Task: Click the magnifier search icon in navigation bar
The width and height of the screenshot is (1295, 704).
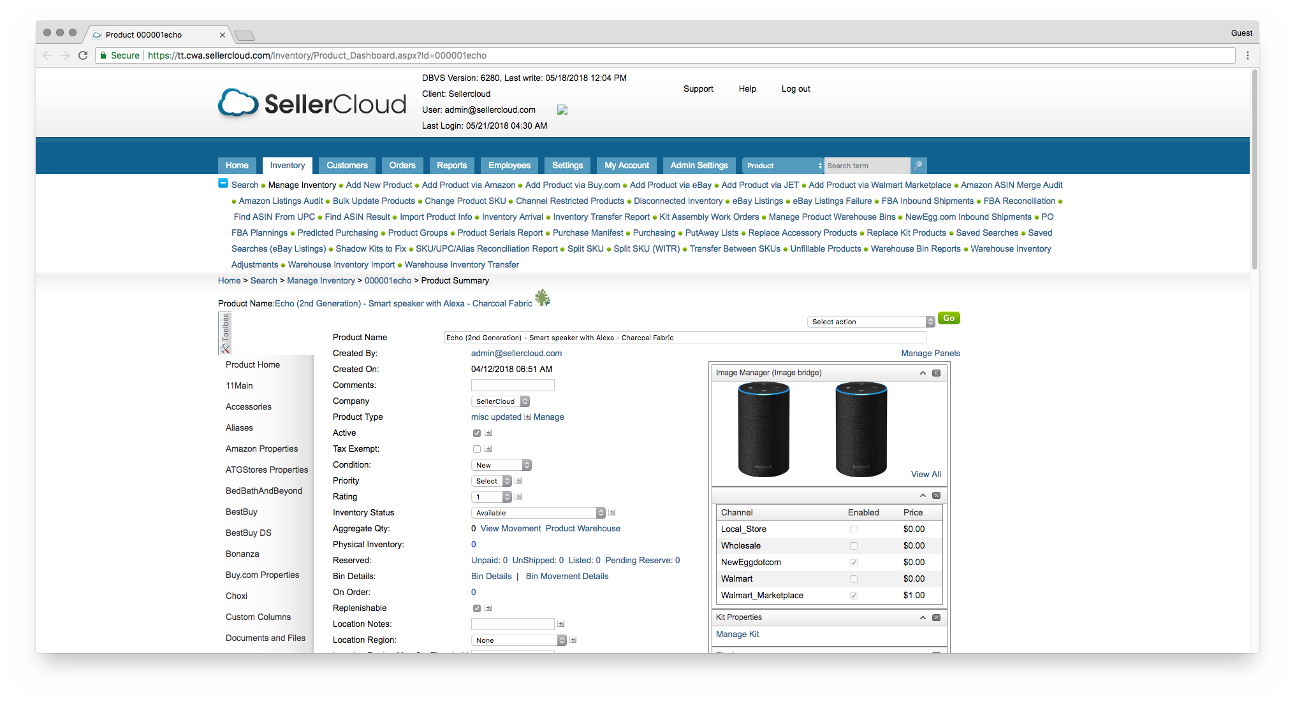Action: (918, 166)
